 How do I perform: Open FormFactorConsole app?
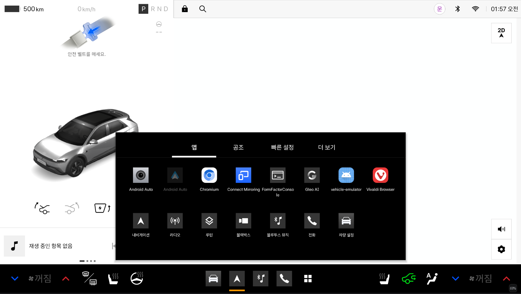tap(278, 175)
